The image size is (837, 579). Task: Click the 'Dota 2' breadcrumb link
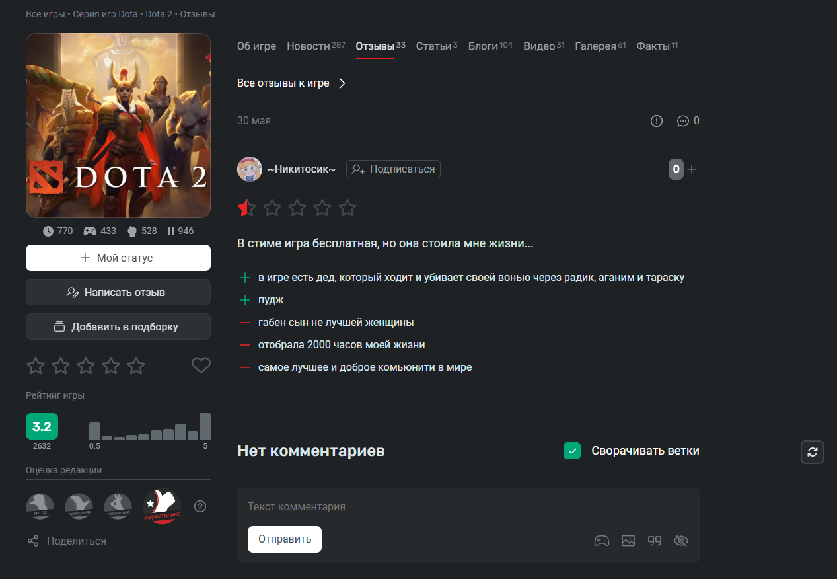pyautogui.click(x=159, y=14)
